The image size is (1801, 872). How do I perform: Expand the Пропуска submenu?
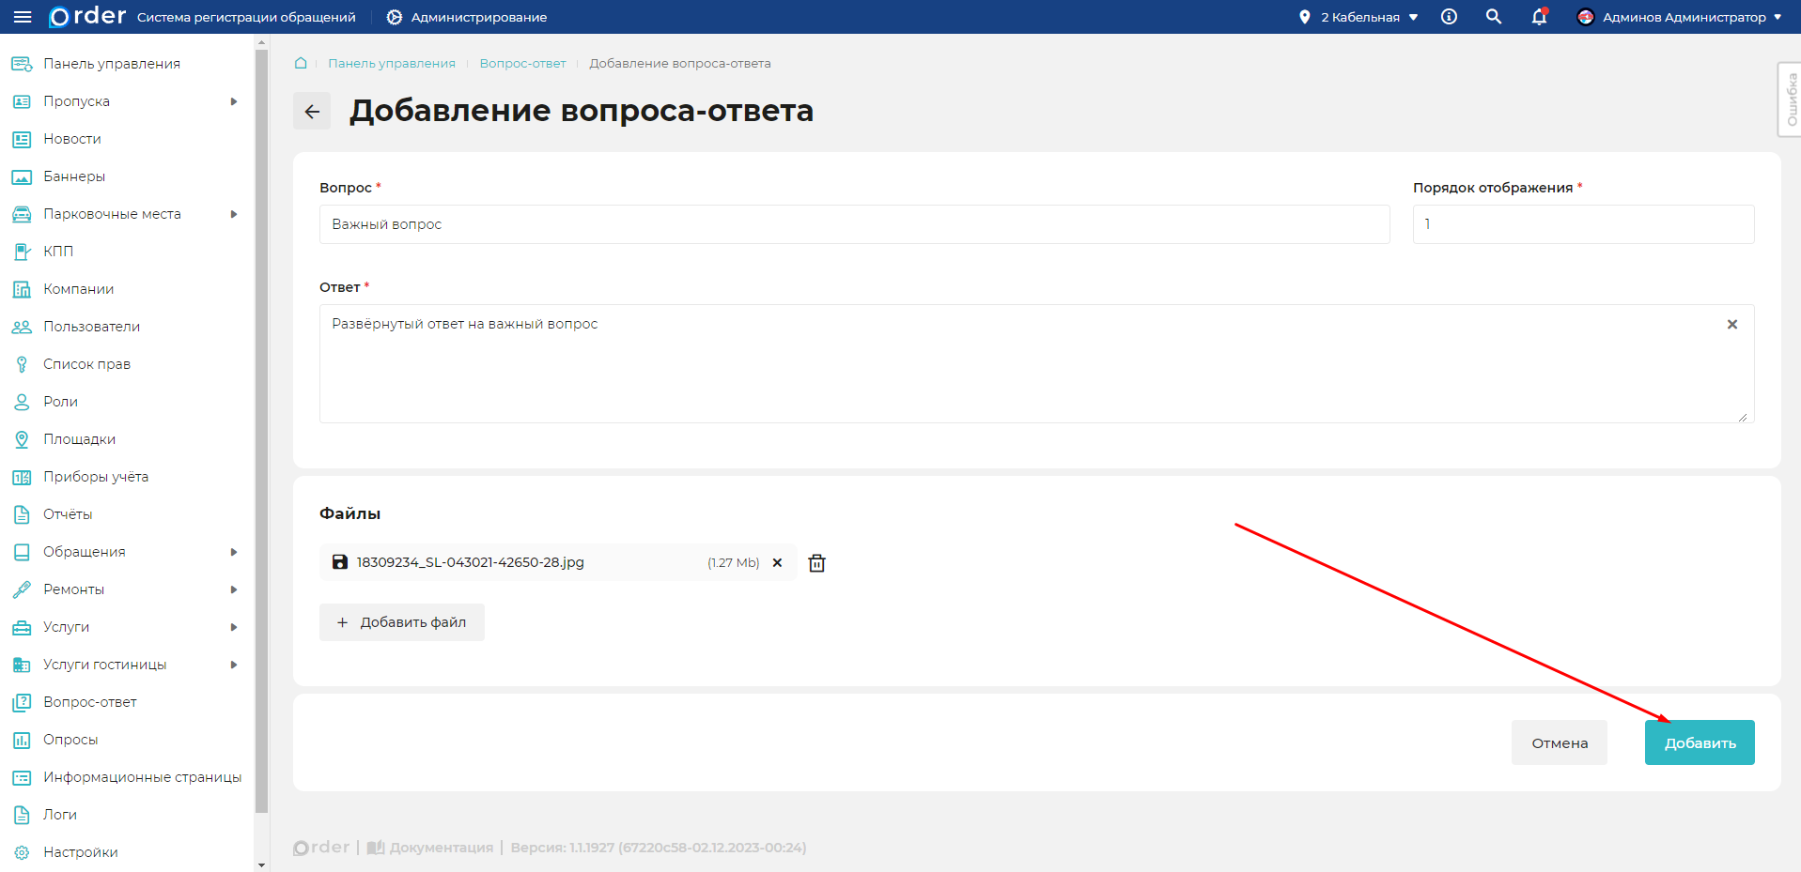click(x=234, y=101)
